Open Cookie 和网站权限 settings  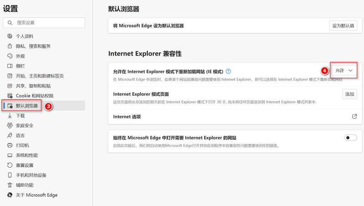[x=35, y=96]
